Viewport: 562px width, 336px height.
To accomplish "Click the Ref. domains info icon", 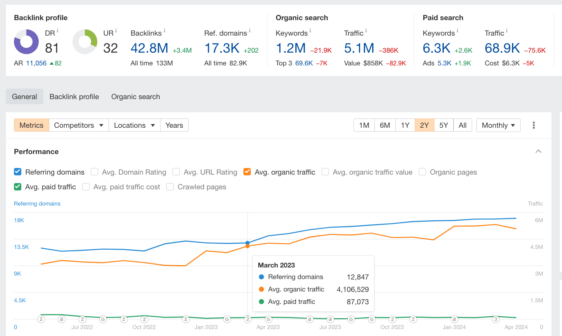I will click(250, 31).
